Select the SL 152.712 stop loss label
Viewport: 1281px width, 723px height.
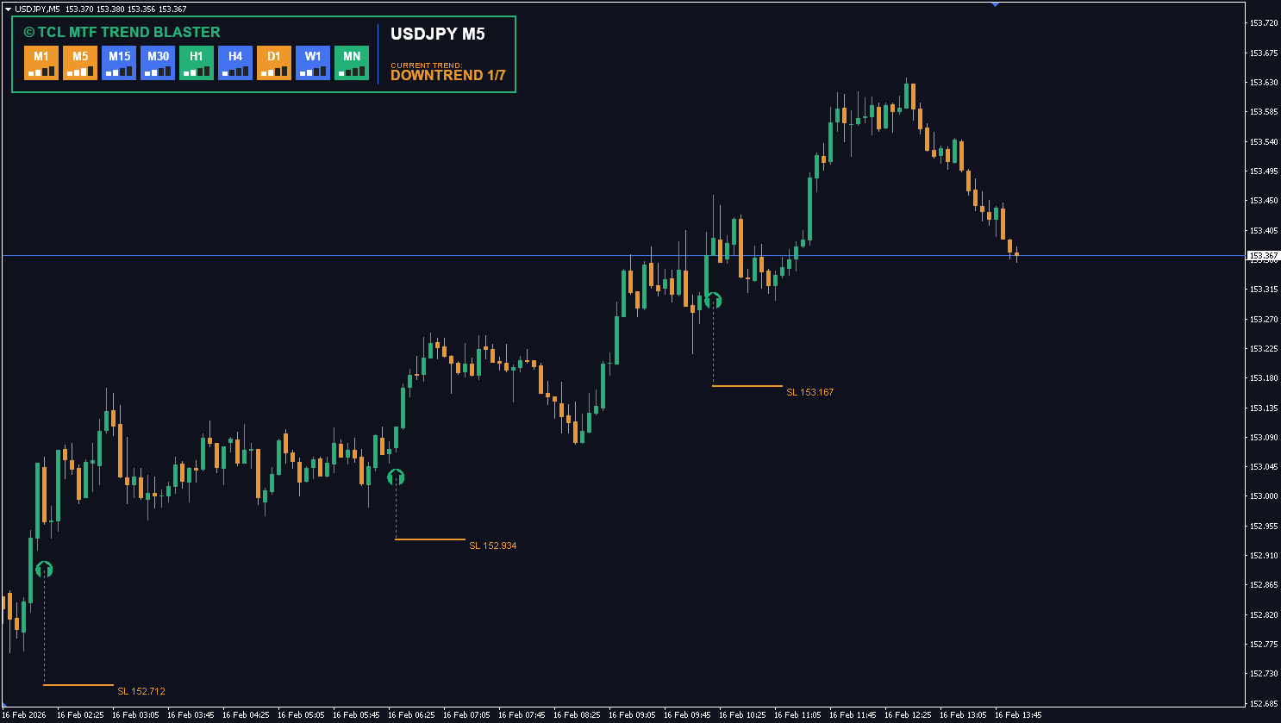click(x=141, y=691)
